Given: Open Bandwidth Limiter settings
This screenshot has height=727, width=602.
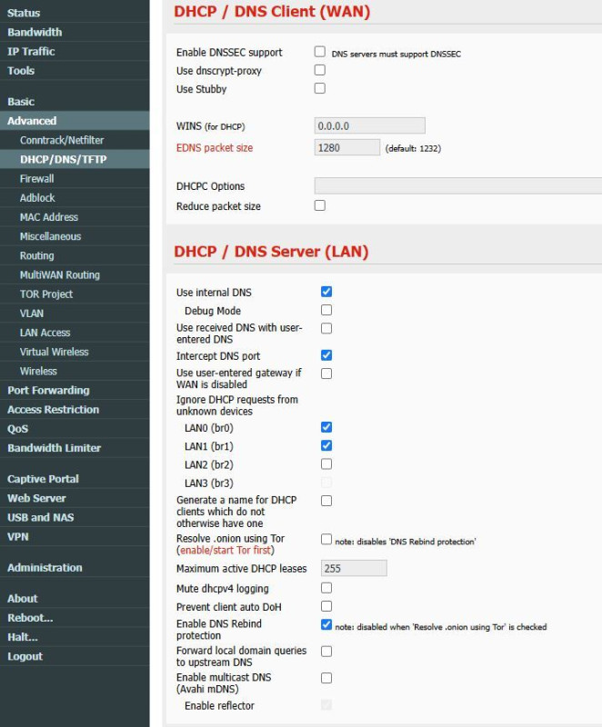Looking at the screenshot, I should [75, 448].
